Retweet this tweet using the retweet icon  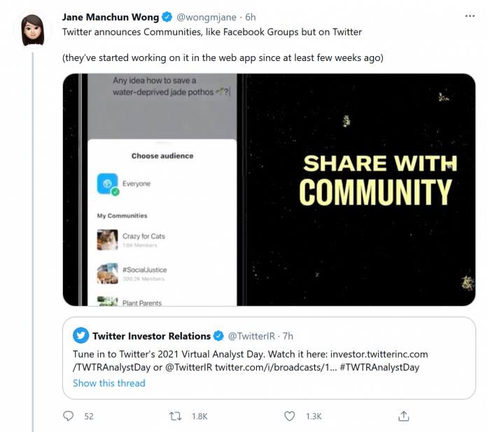coord(176,416)
